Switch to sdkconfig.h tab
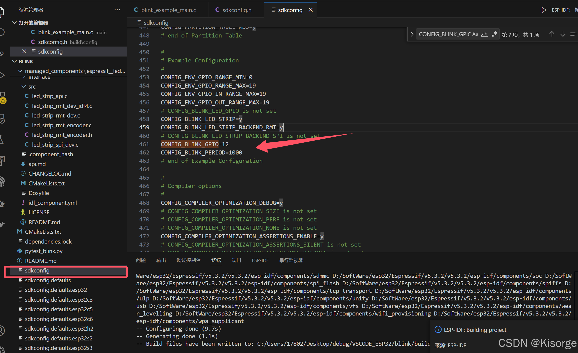Screen dimensions: 578x353 [x=236, y=10]
